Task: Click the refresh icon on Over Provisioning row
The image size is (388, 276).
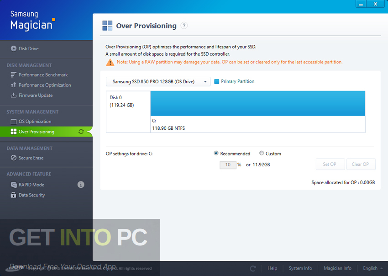Action: click(x=81, y=132)
